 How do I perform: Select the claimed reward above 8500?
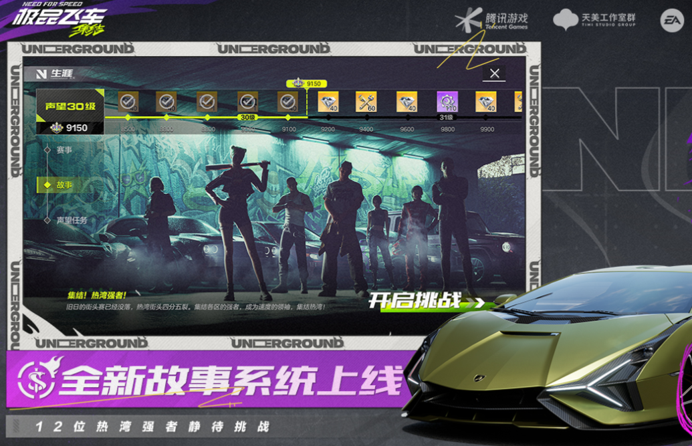[x=128, y=102]
